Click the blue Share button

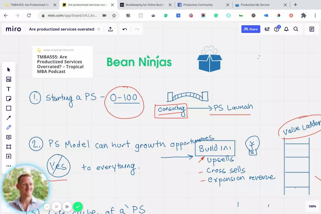click(x=251, y=29)
